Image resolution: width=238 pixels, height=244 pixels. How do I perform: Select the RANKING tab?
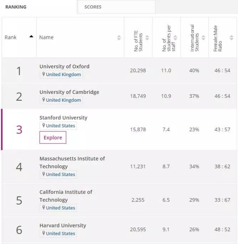[x=16, y=7]
